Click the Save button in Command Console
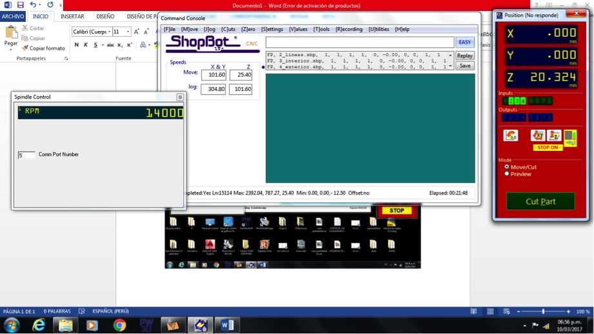Viewport: 594px width, 334px height. point(464,66)
